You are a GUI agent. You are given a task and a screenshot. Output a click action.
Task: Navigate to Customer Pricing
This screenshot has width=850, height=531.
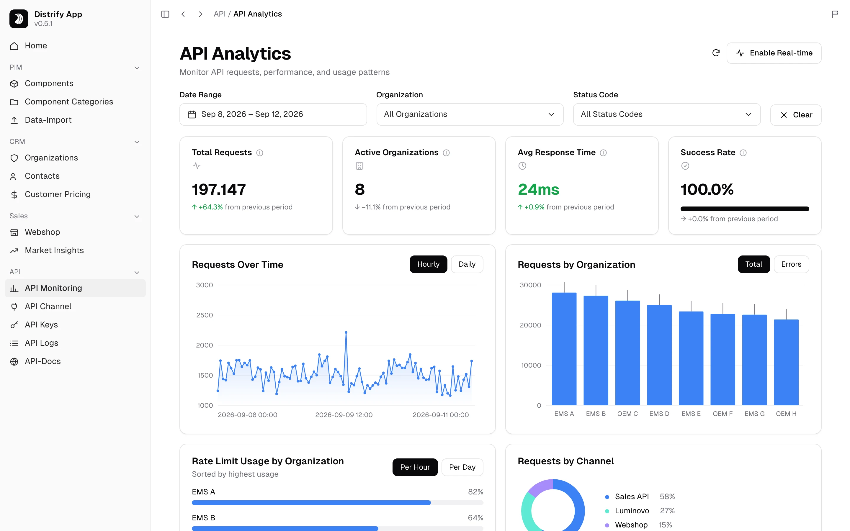75,195
